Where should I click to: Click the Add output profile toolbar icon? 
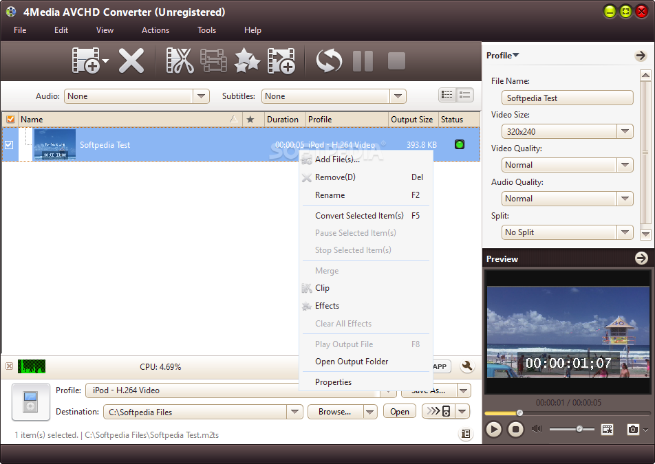(x=281, y=61)
